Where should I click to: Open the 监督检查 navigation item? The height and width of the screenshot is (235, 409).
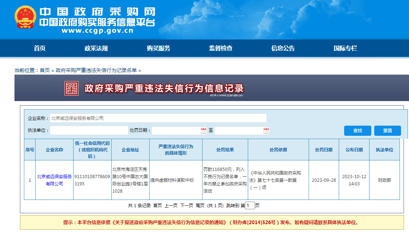coord(221,49)
